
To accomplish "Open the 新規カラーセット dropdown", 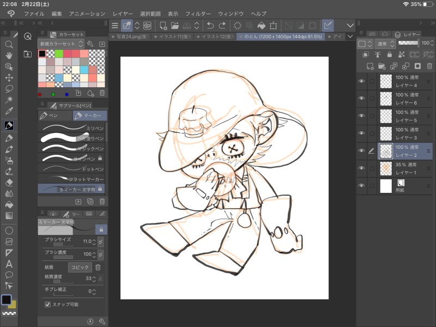I will (61, 44).
